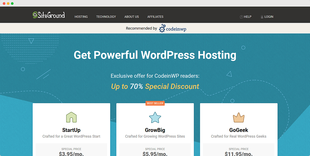The width and height of the screenshot is (310, 156).
Task: Click the 'Get Powerful WordPress Hosting' heading
Action: coord(155,55)
